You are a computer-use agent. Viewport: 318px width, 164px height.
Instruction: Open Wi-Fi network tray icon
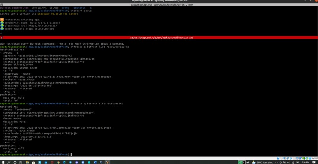click(x=293, y=162)
